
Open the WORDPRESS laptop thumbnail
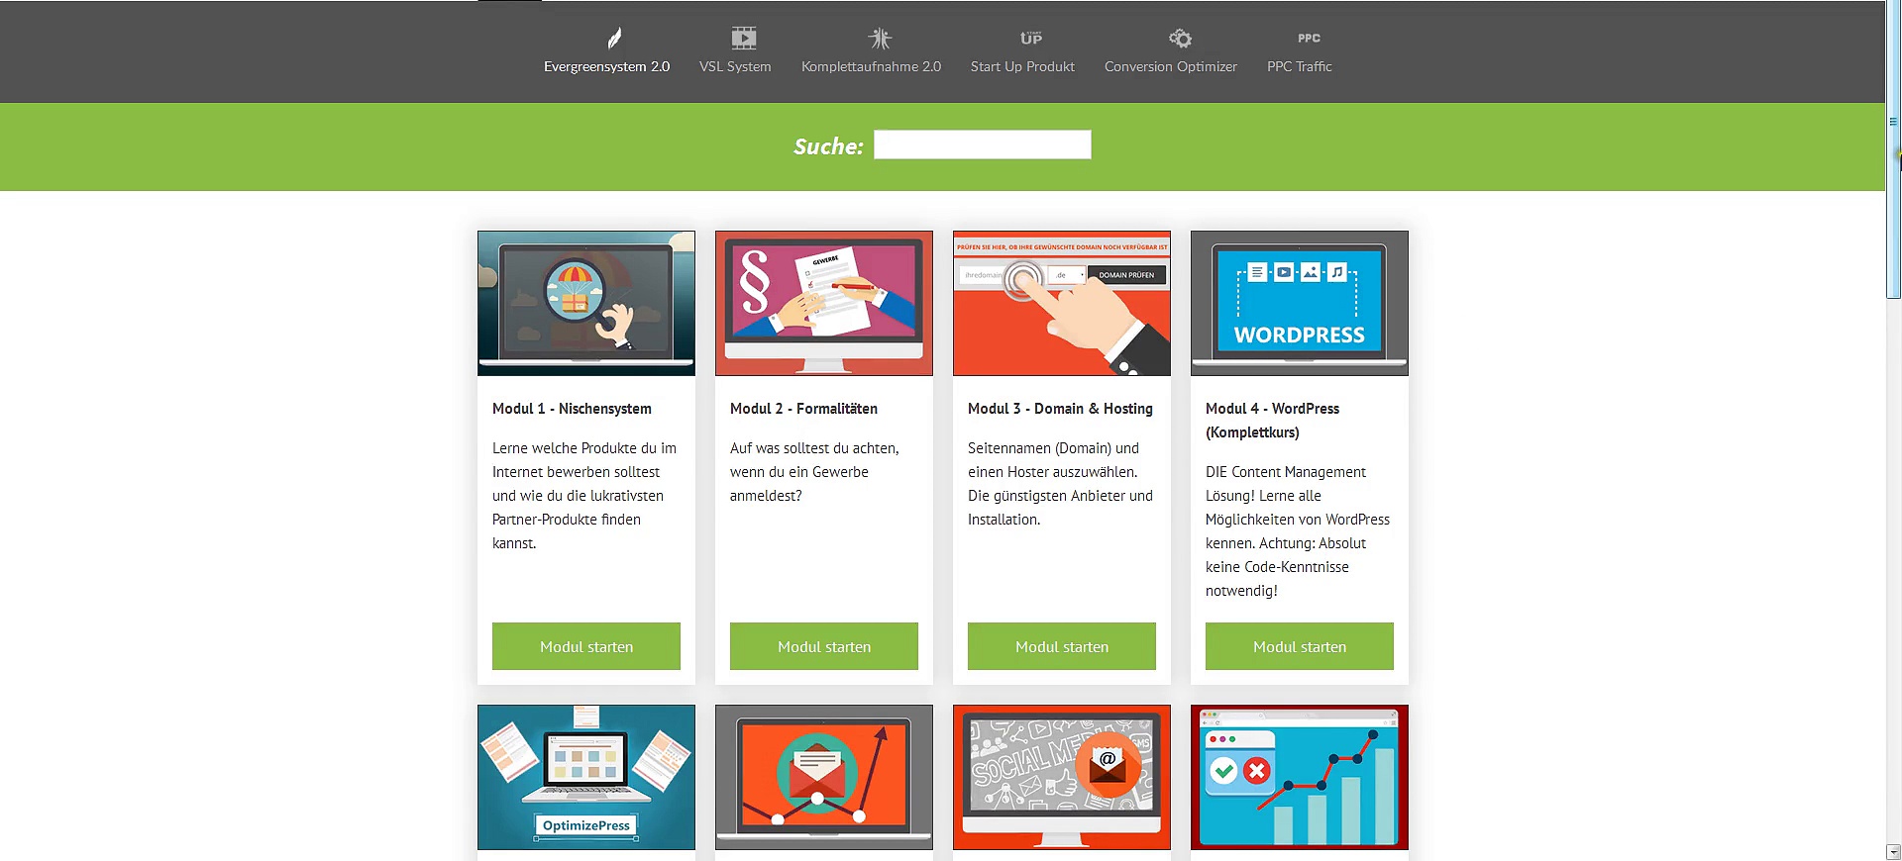point(1300,303)
